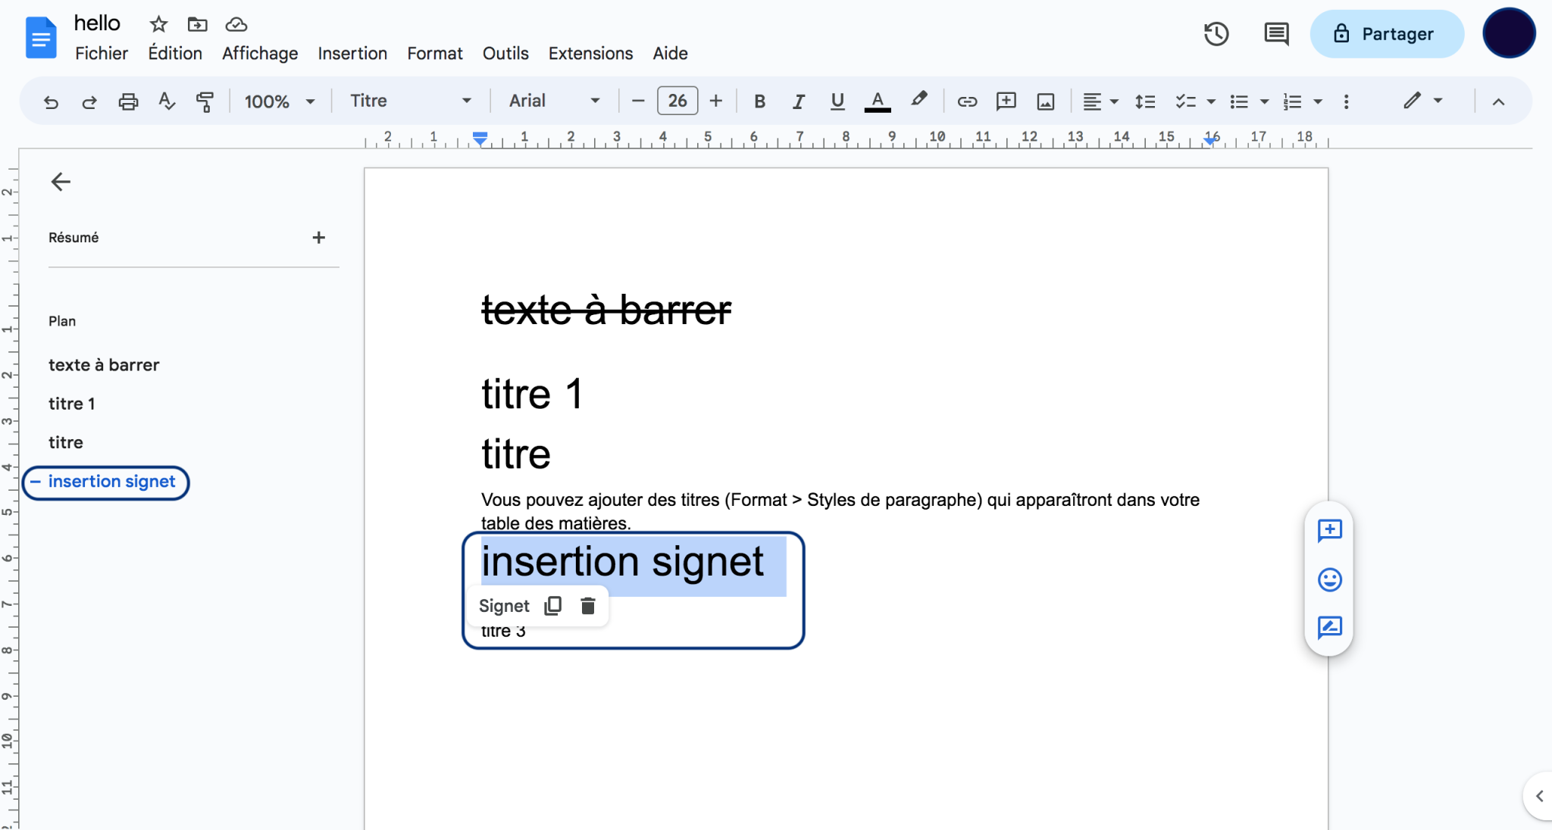Open the text color picker
The image size is (1552, 830).
tap(876, 101)
